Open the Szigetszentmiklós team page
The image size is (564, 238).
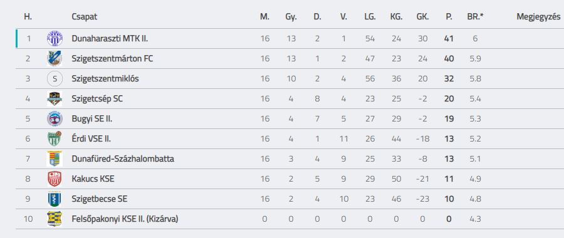(105, 79)
